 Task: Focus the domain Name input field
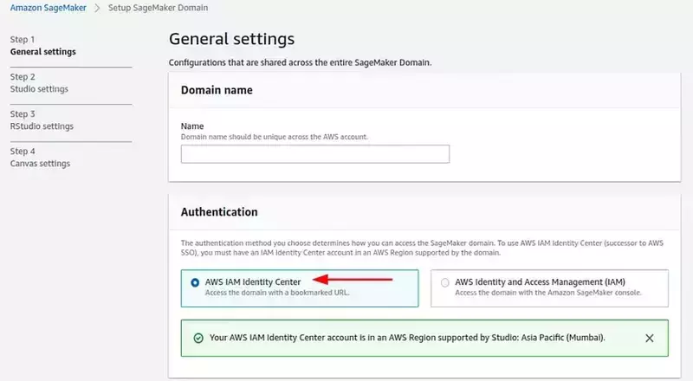tap(314, 154)
